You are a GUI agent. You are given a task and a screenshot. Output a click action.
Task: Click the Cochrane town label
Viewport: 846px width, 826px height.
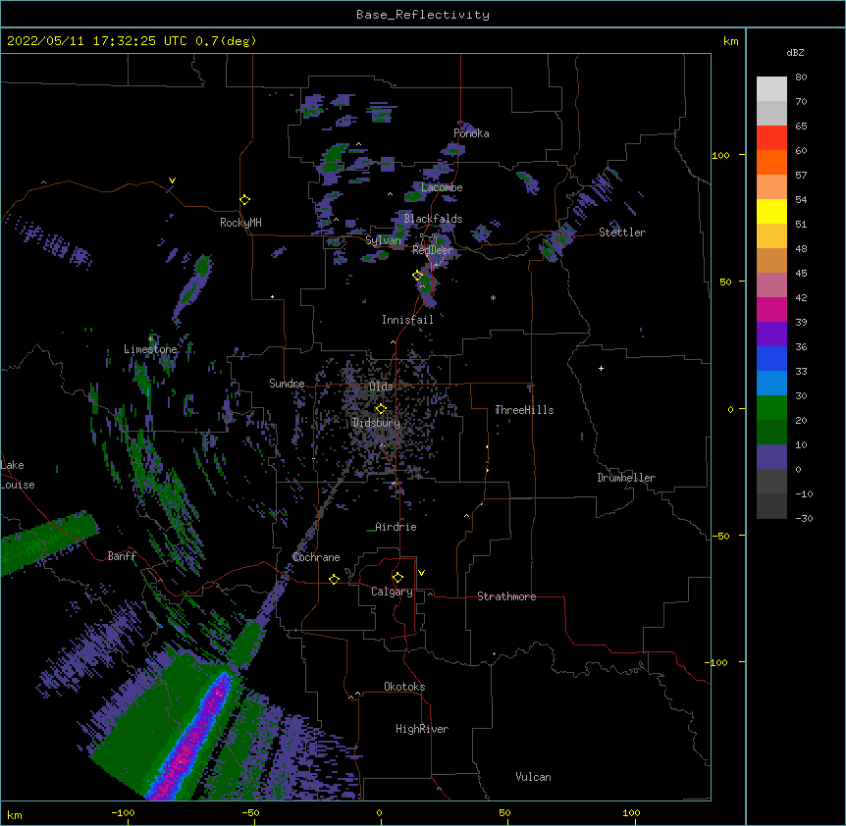316,557
